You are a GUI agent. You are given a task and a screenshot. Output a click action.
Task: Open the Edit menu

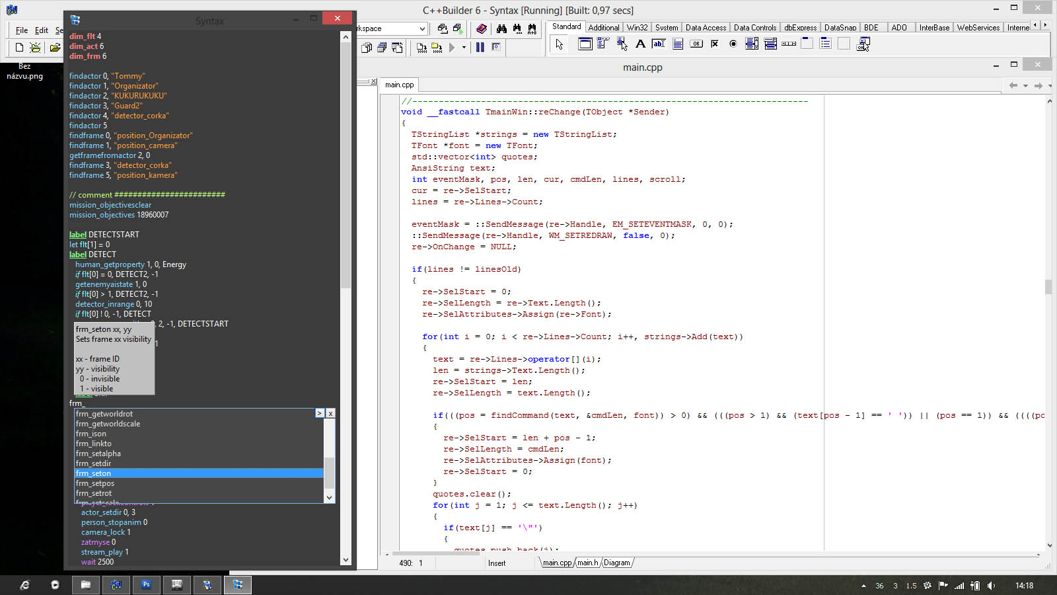42,30
